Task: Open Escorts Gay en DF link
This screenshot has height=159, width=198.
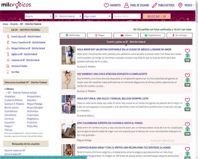Action: [26, 36]
